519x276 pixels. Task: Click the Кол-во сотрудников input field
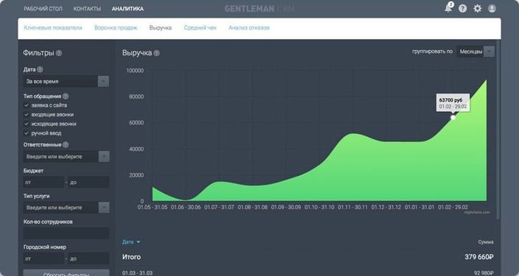(66, 233)
